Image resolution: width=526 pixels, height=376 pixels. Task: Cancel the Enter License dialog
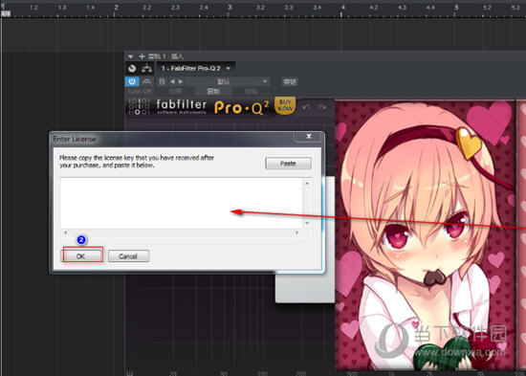(x=128, y=256)
